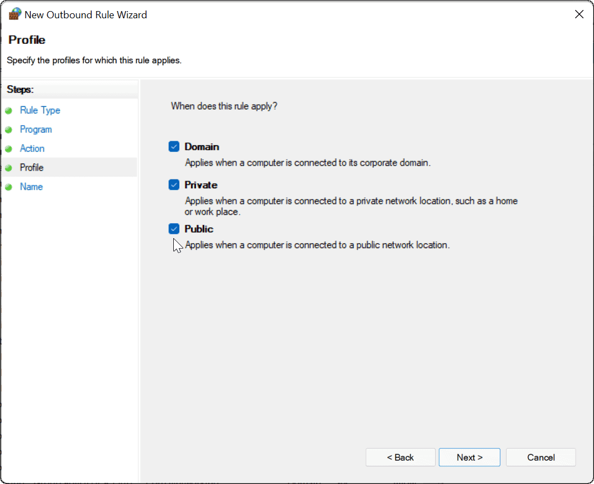Click the wizard icon in the title bar
Image resolution: width=594 pixels, height=484 pixels.
pyautogui.click(x=15, y=14)
